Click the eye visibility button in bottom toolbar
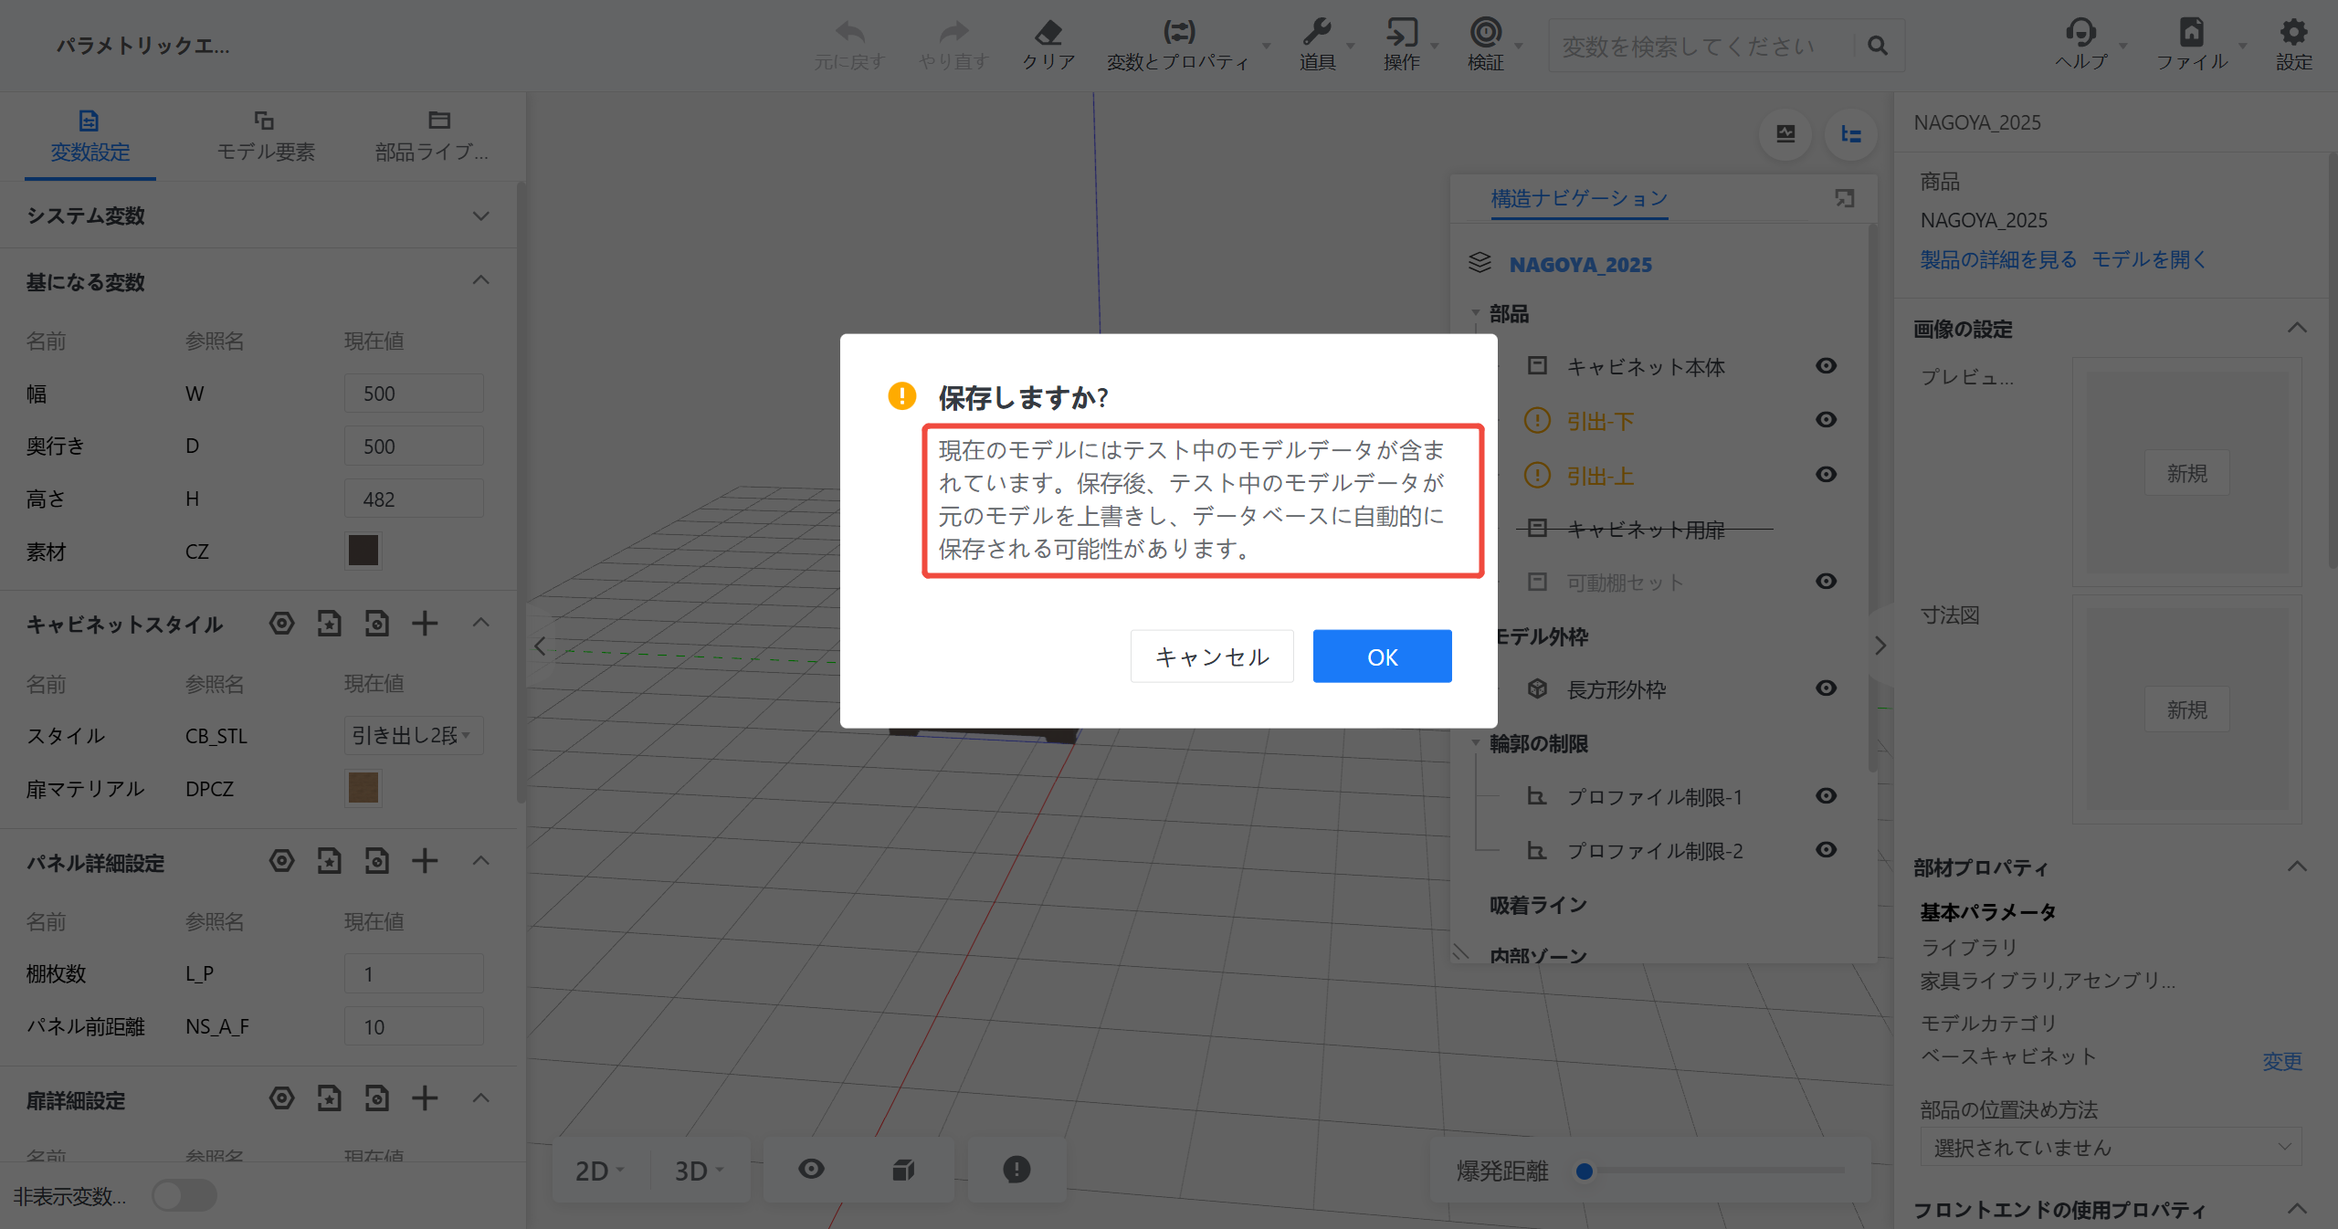 click(811, 1170)
